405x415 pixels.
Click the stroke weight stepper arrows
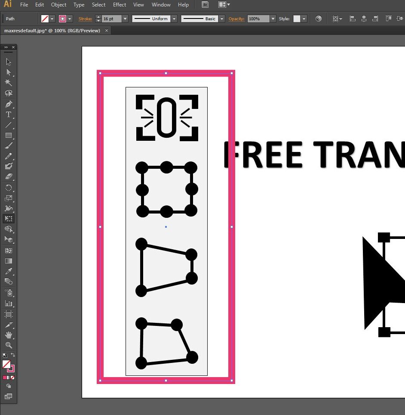[98, 19]
